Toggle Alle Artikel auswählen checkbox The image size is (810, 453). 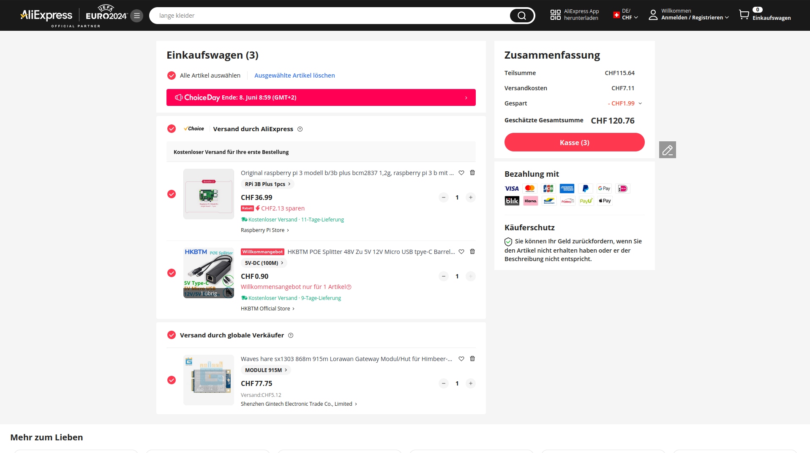coord(172,75)
